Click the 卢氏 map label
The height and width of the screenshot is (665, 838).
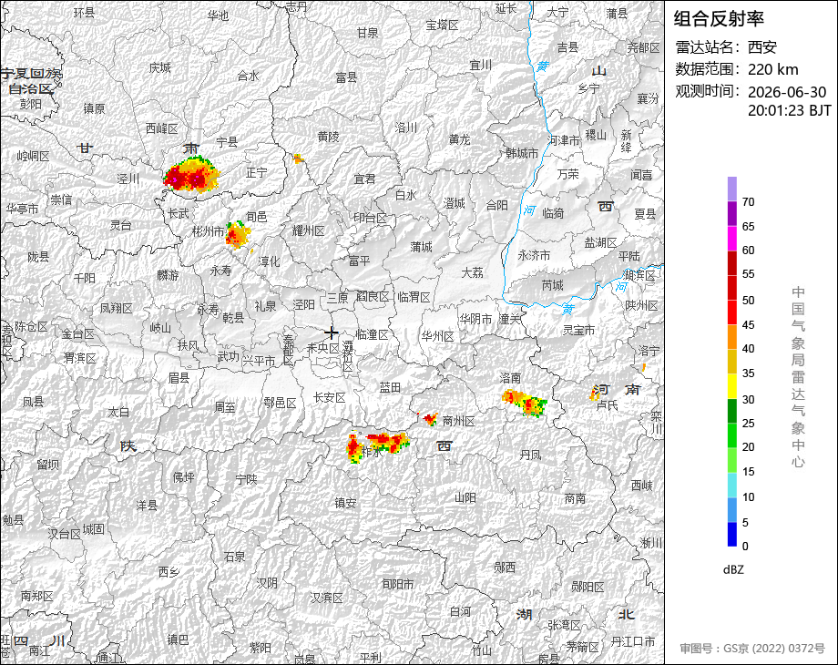[608, 405]
